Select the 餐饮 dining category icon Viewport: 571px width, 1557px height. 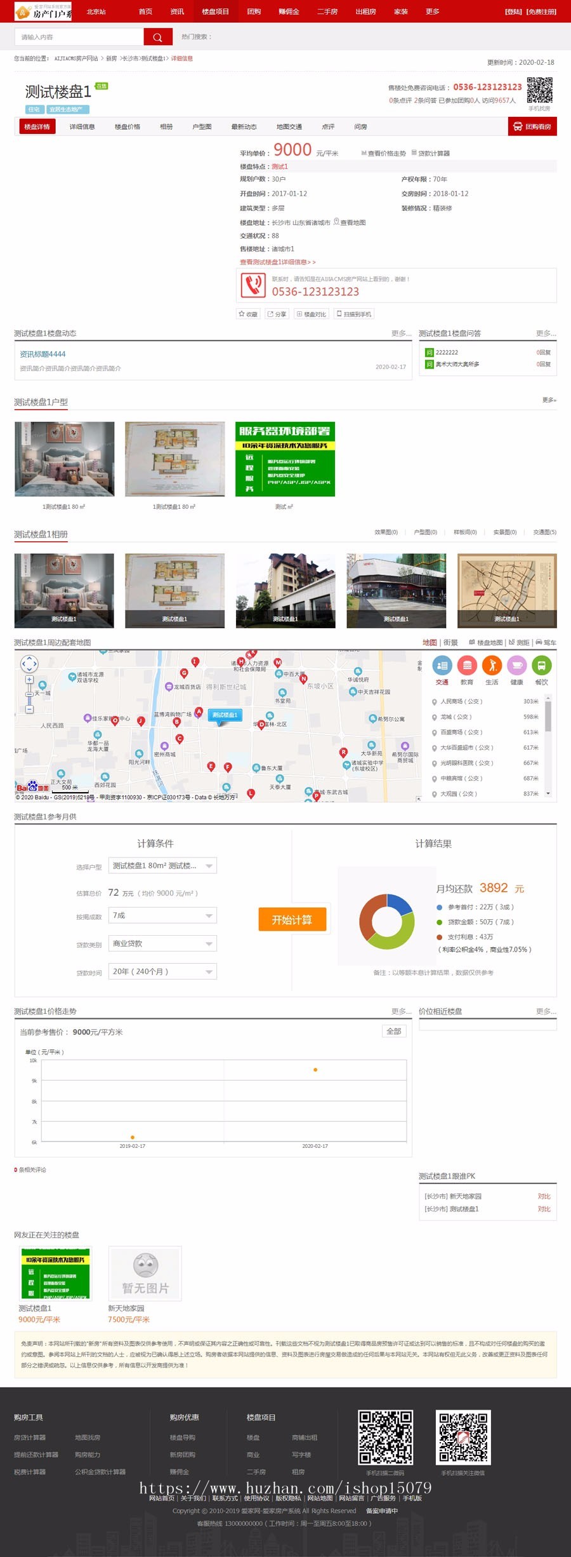tap(542, 666)
